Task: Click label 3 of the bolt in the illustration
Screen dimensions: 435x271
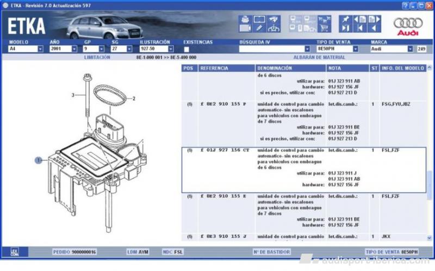Action: pyautogui.click(x=73, y=95)
